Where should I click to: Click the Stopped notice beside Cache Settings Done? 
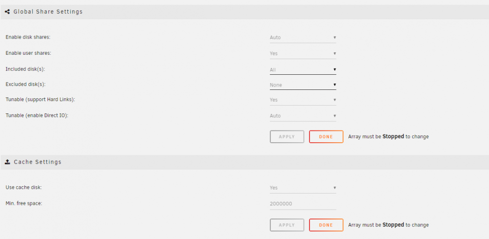point(389,225)
